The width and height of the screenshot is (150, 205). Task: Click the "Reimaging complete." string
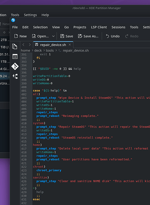[80, 116]
